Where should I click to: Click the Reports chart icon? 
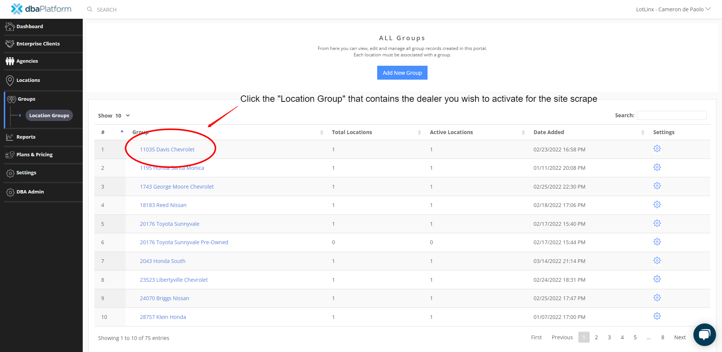click(10, 137)
